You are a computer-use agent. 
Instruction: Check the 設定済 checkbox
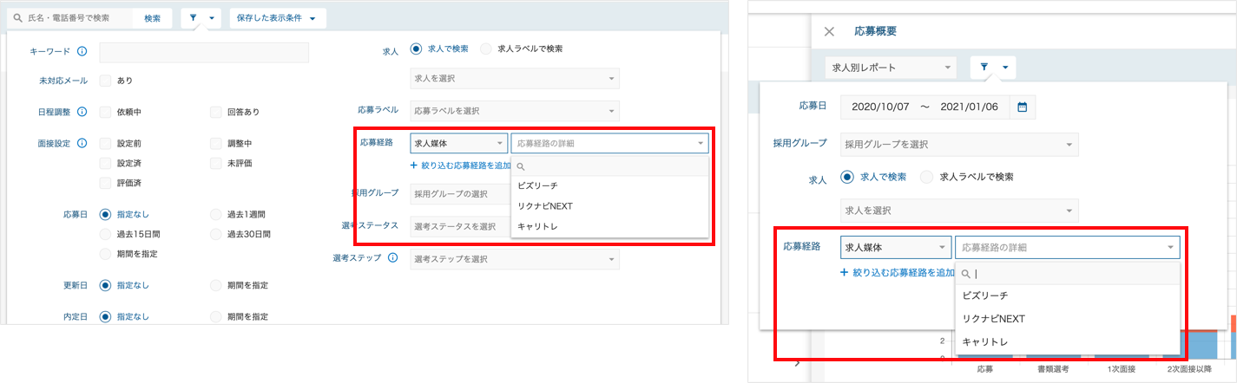click(105, 163)
